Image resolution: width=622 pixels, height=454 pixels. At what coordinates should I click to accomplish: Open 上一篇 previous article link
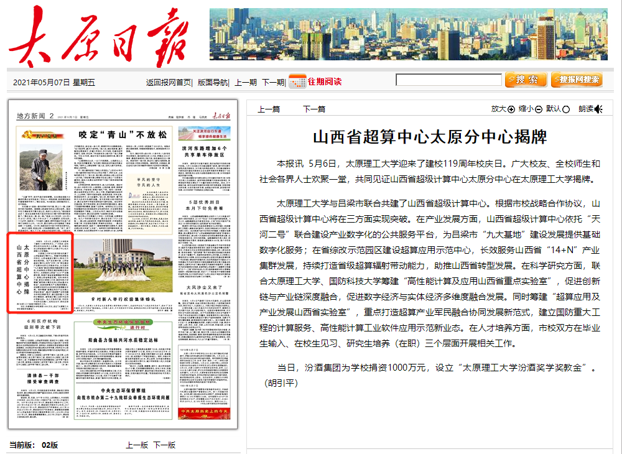(269, 109)
